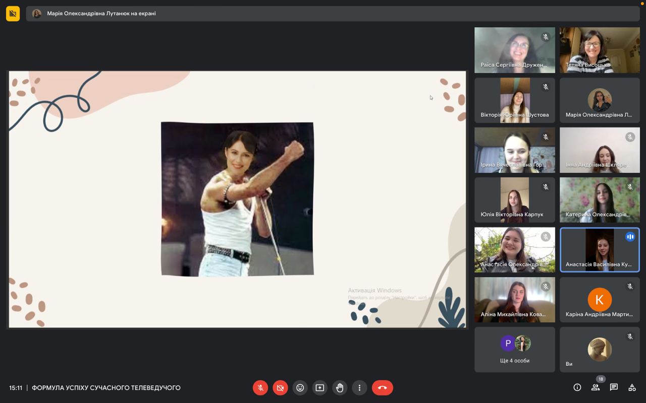Open the activities shapes icon

click(x=632, y=387)
